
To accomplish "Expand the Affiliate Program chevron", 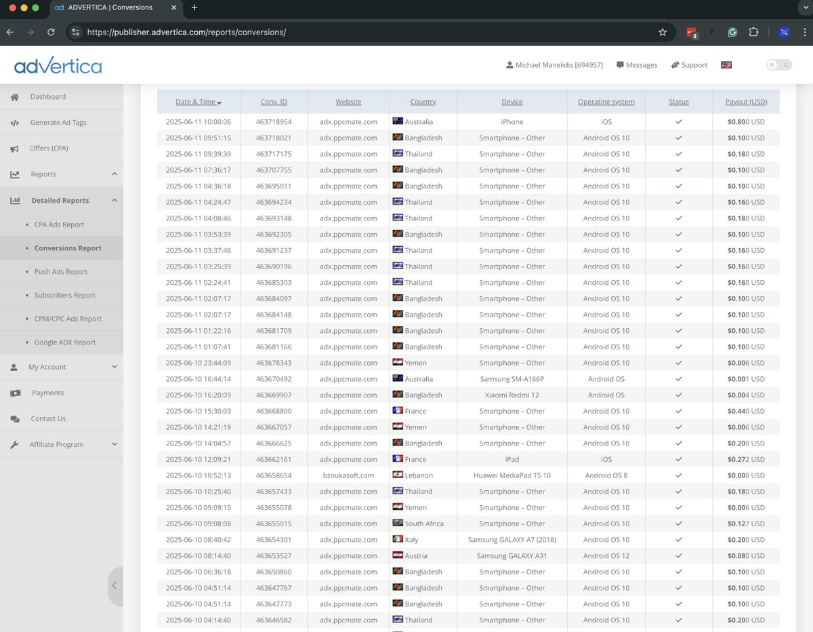I will pyautogui.click(x=114, y=445).
